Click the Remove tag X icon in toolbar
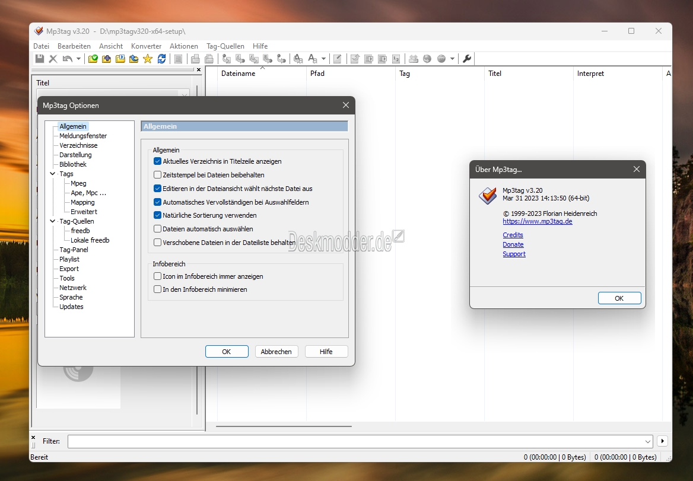This screenshot has height=481, width=693. point(53,59)
